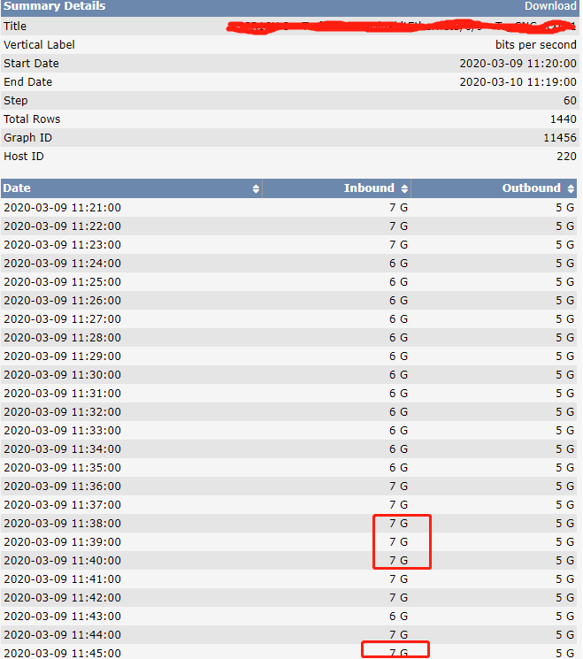
Task: Click Outbound value for the 11:22:00 row
Action: click(565, 226)
